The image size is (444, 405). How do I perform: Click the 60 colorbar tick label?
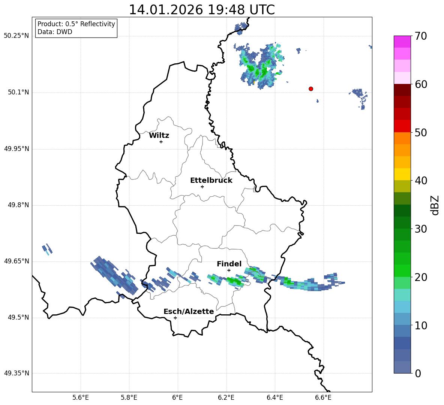[421, 84]
